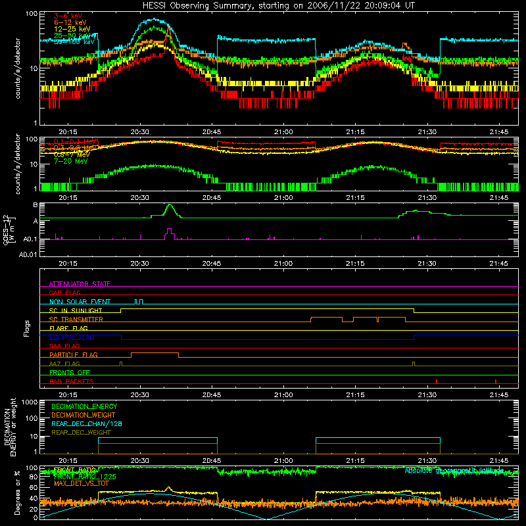Select the cyan 50-100 keV legend label
Image resolution: width=526 pixels, height=526 pixels.
(74, 42)
